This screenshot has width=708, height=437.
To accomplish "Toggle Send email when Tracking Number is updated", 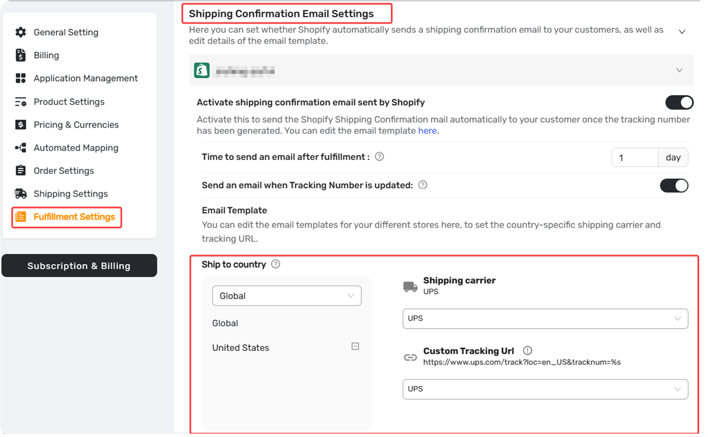I will pos(674,185).
